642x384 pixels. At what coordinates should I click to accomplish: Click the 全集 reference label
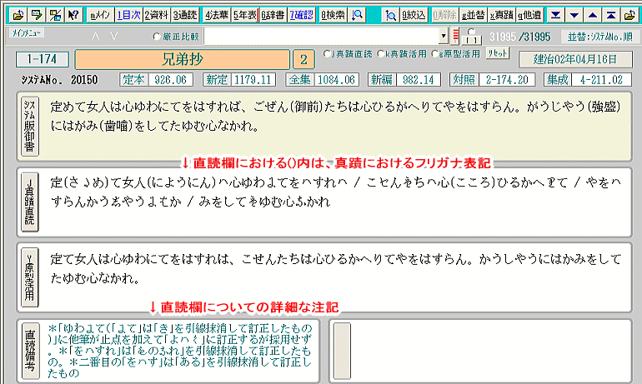click(x=299, y=79)
